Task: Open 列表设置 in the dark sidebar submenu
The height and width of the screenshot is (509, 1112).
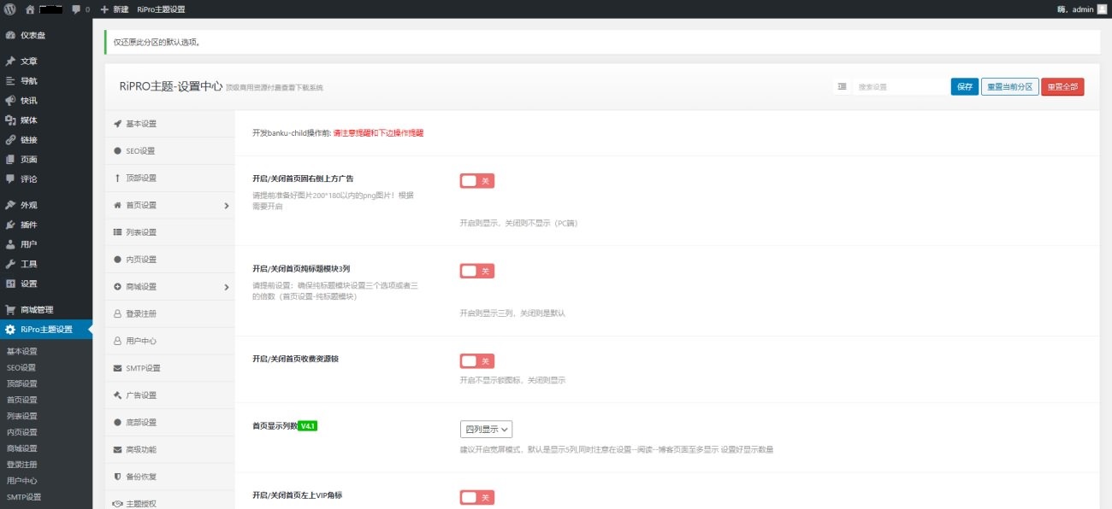Action: 22,416
